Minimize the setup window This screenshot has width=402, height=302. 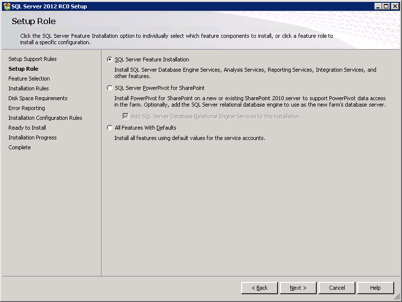coord(379,6)
